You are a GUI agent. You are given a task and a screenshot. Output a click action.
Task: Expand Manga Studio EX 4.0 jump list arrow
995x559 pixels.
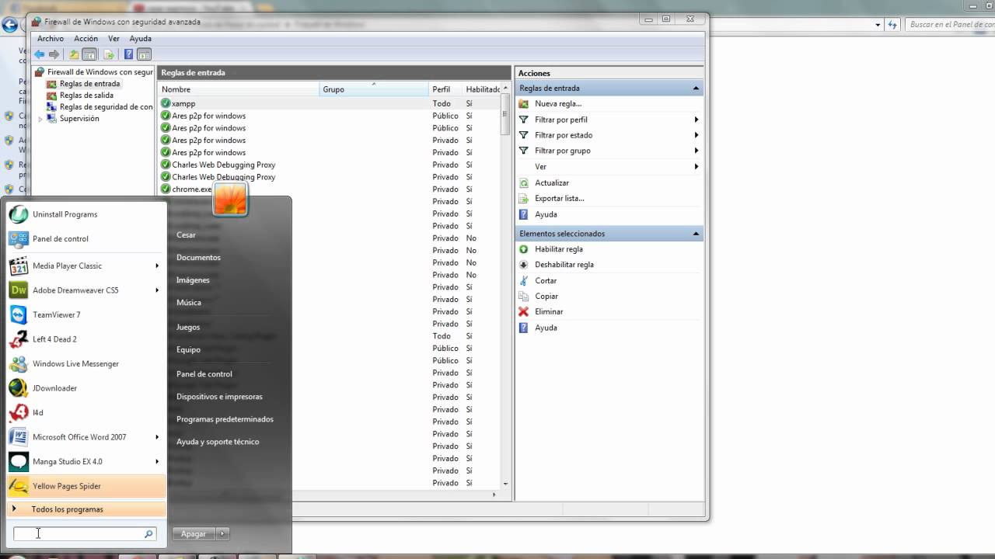[x=157, y=461]
